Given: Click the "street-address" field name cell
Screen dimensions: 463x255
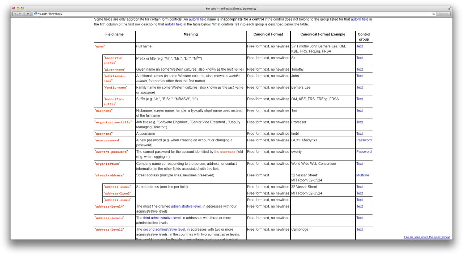Looking at the screenshot, I should click(114, 177).
